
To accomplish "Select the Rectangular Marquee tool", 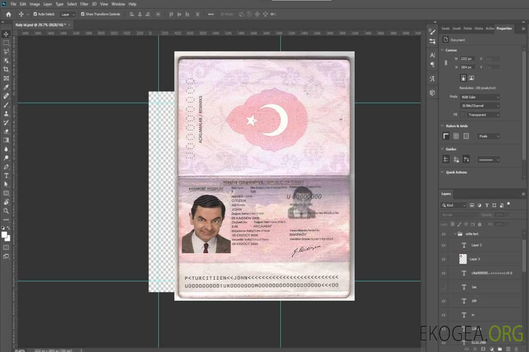I will [x=6, y=43].
